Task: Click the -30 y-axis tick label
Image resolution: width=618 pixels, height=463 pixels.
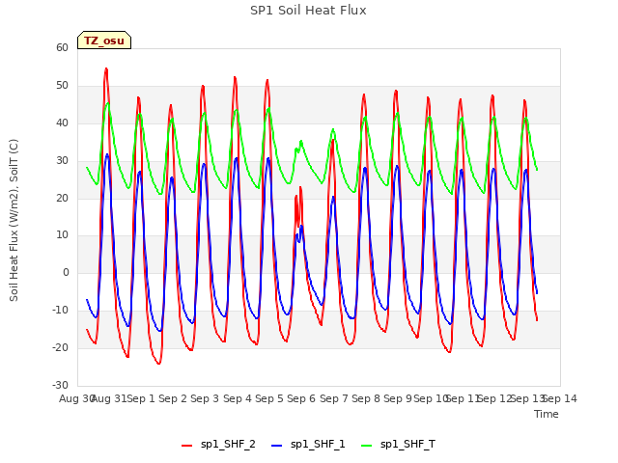Action: (x=60, y=385)
